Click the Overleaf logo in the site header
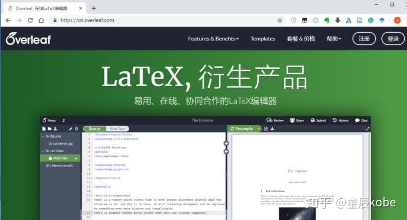The height and width of the screenshot is (220, 407). [28, 39]
